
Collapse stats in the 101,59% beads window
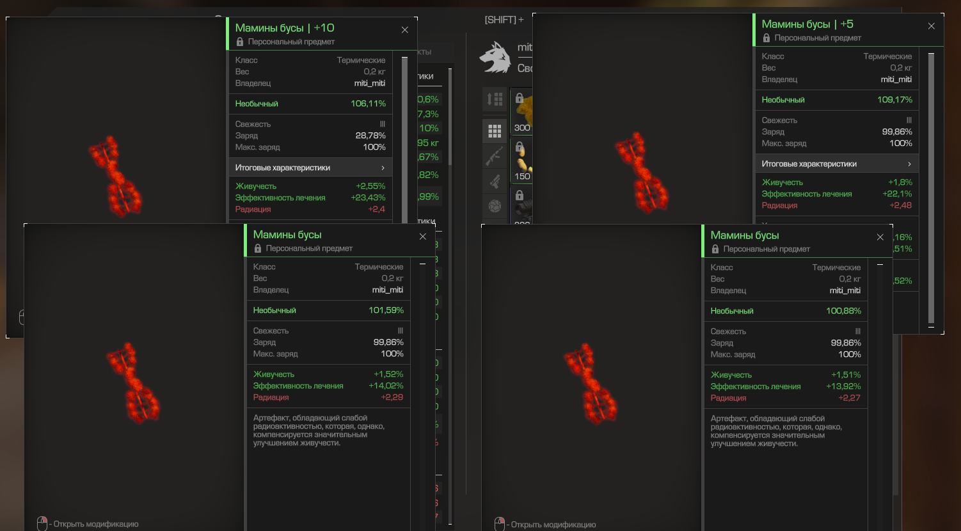[x=422, y=264]
